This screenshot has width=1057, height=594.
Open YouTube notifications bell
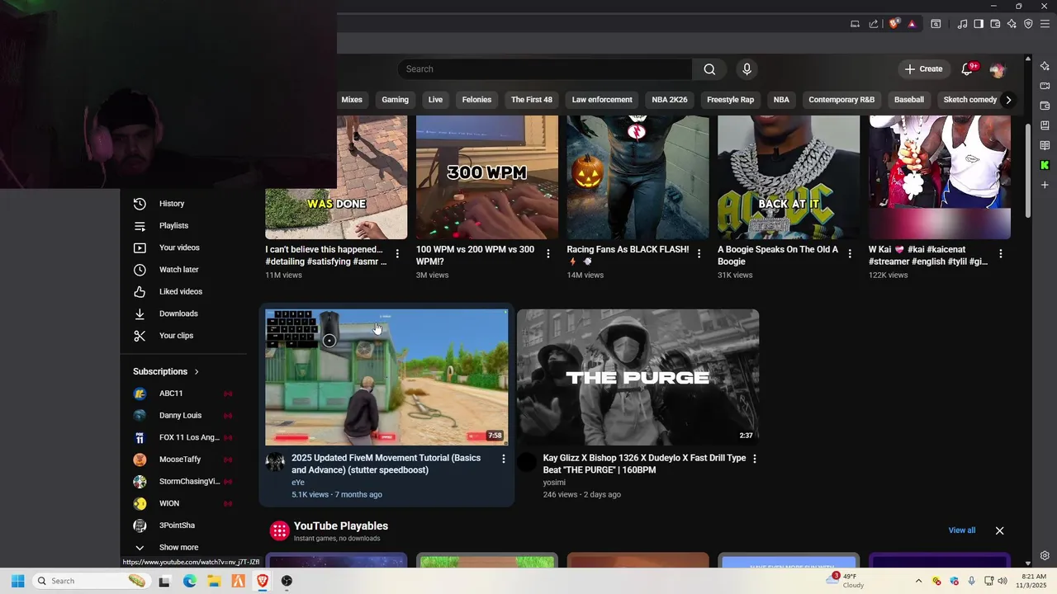[x=968, y=69]
